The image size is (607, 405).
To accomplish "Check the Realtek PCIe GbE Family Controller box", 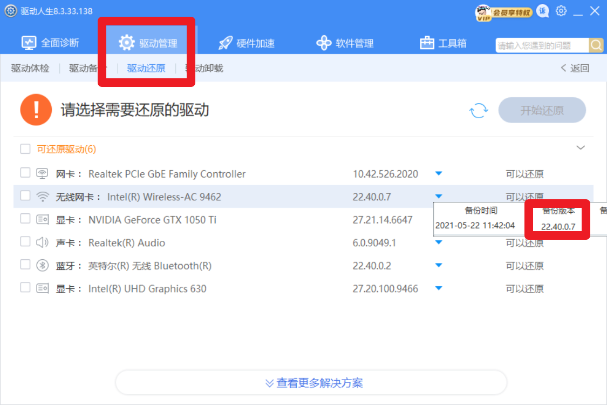I will [x=25, y=172].
